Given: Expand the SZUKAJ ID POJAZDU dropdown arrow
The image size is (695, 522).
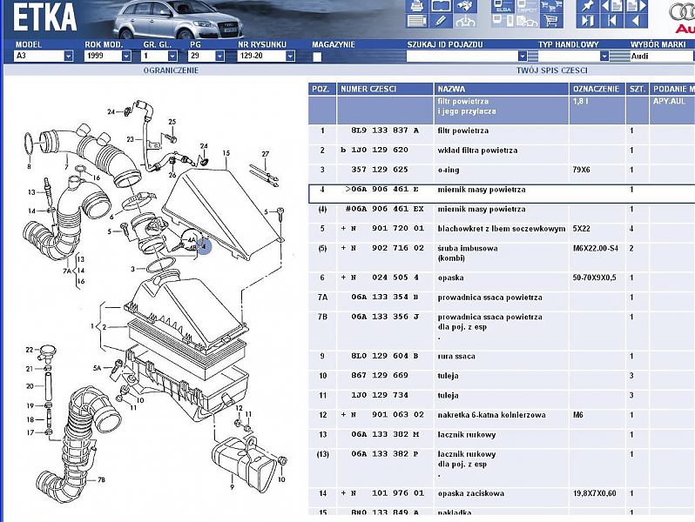Looking at the screenshot, I should pyautogui.click(x=523, y=56).
